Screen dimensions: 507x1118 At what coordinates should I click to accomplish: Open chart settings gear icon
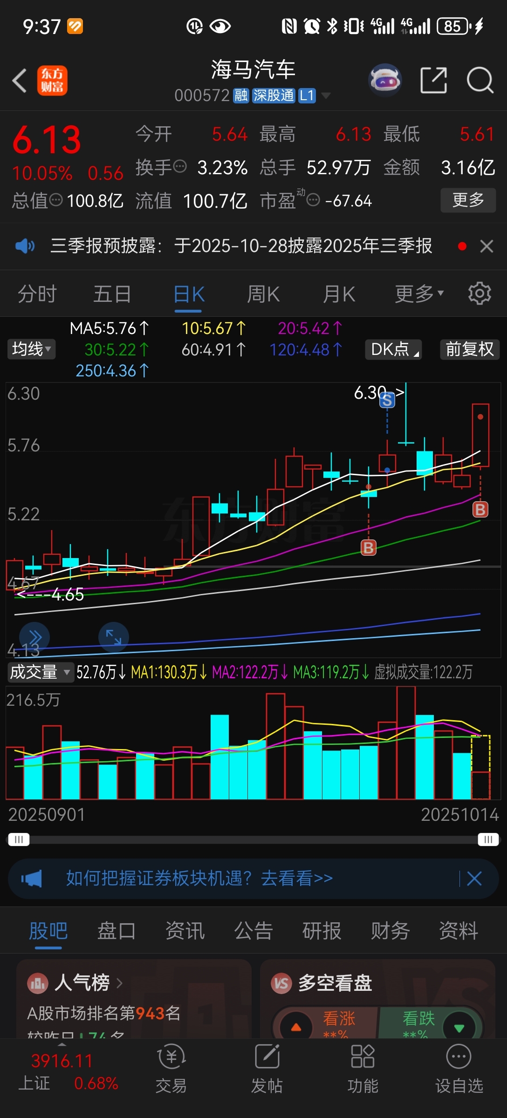pos(480,293)
